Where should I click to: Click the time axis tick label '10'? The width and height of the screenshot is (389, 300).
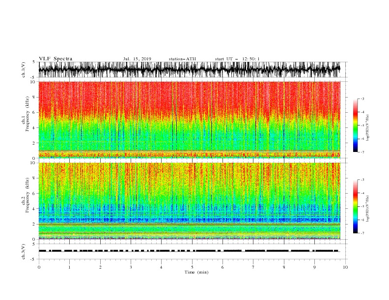(x=345, y=267)
